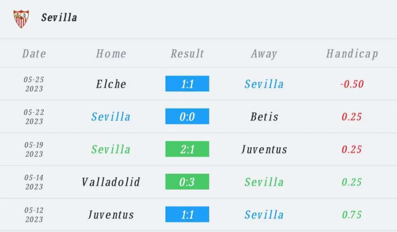Click the Result column header

point(187,53)
